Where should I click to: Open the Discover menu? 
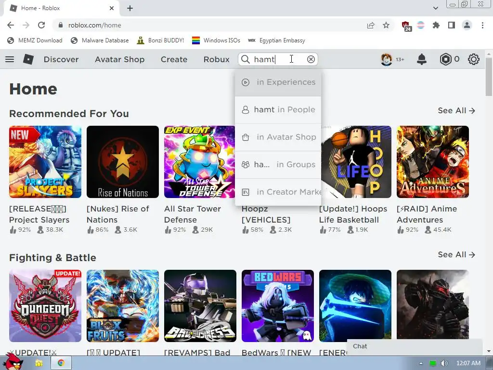(61, 59)
